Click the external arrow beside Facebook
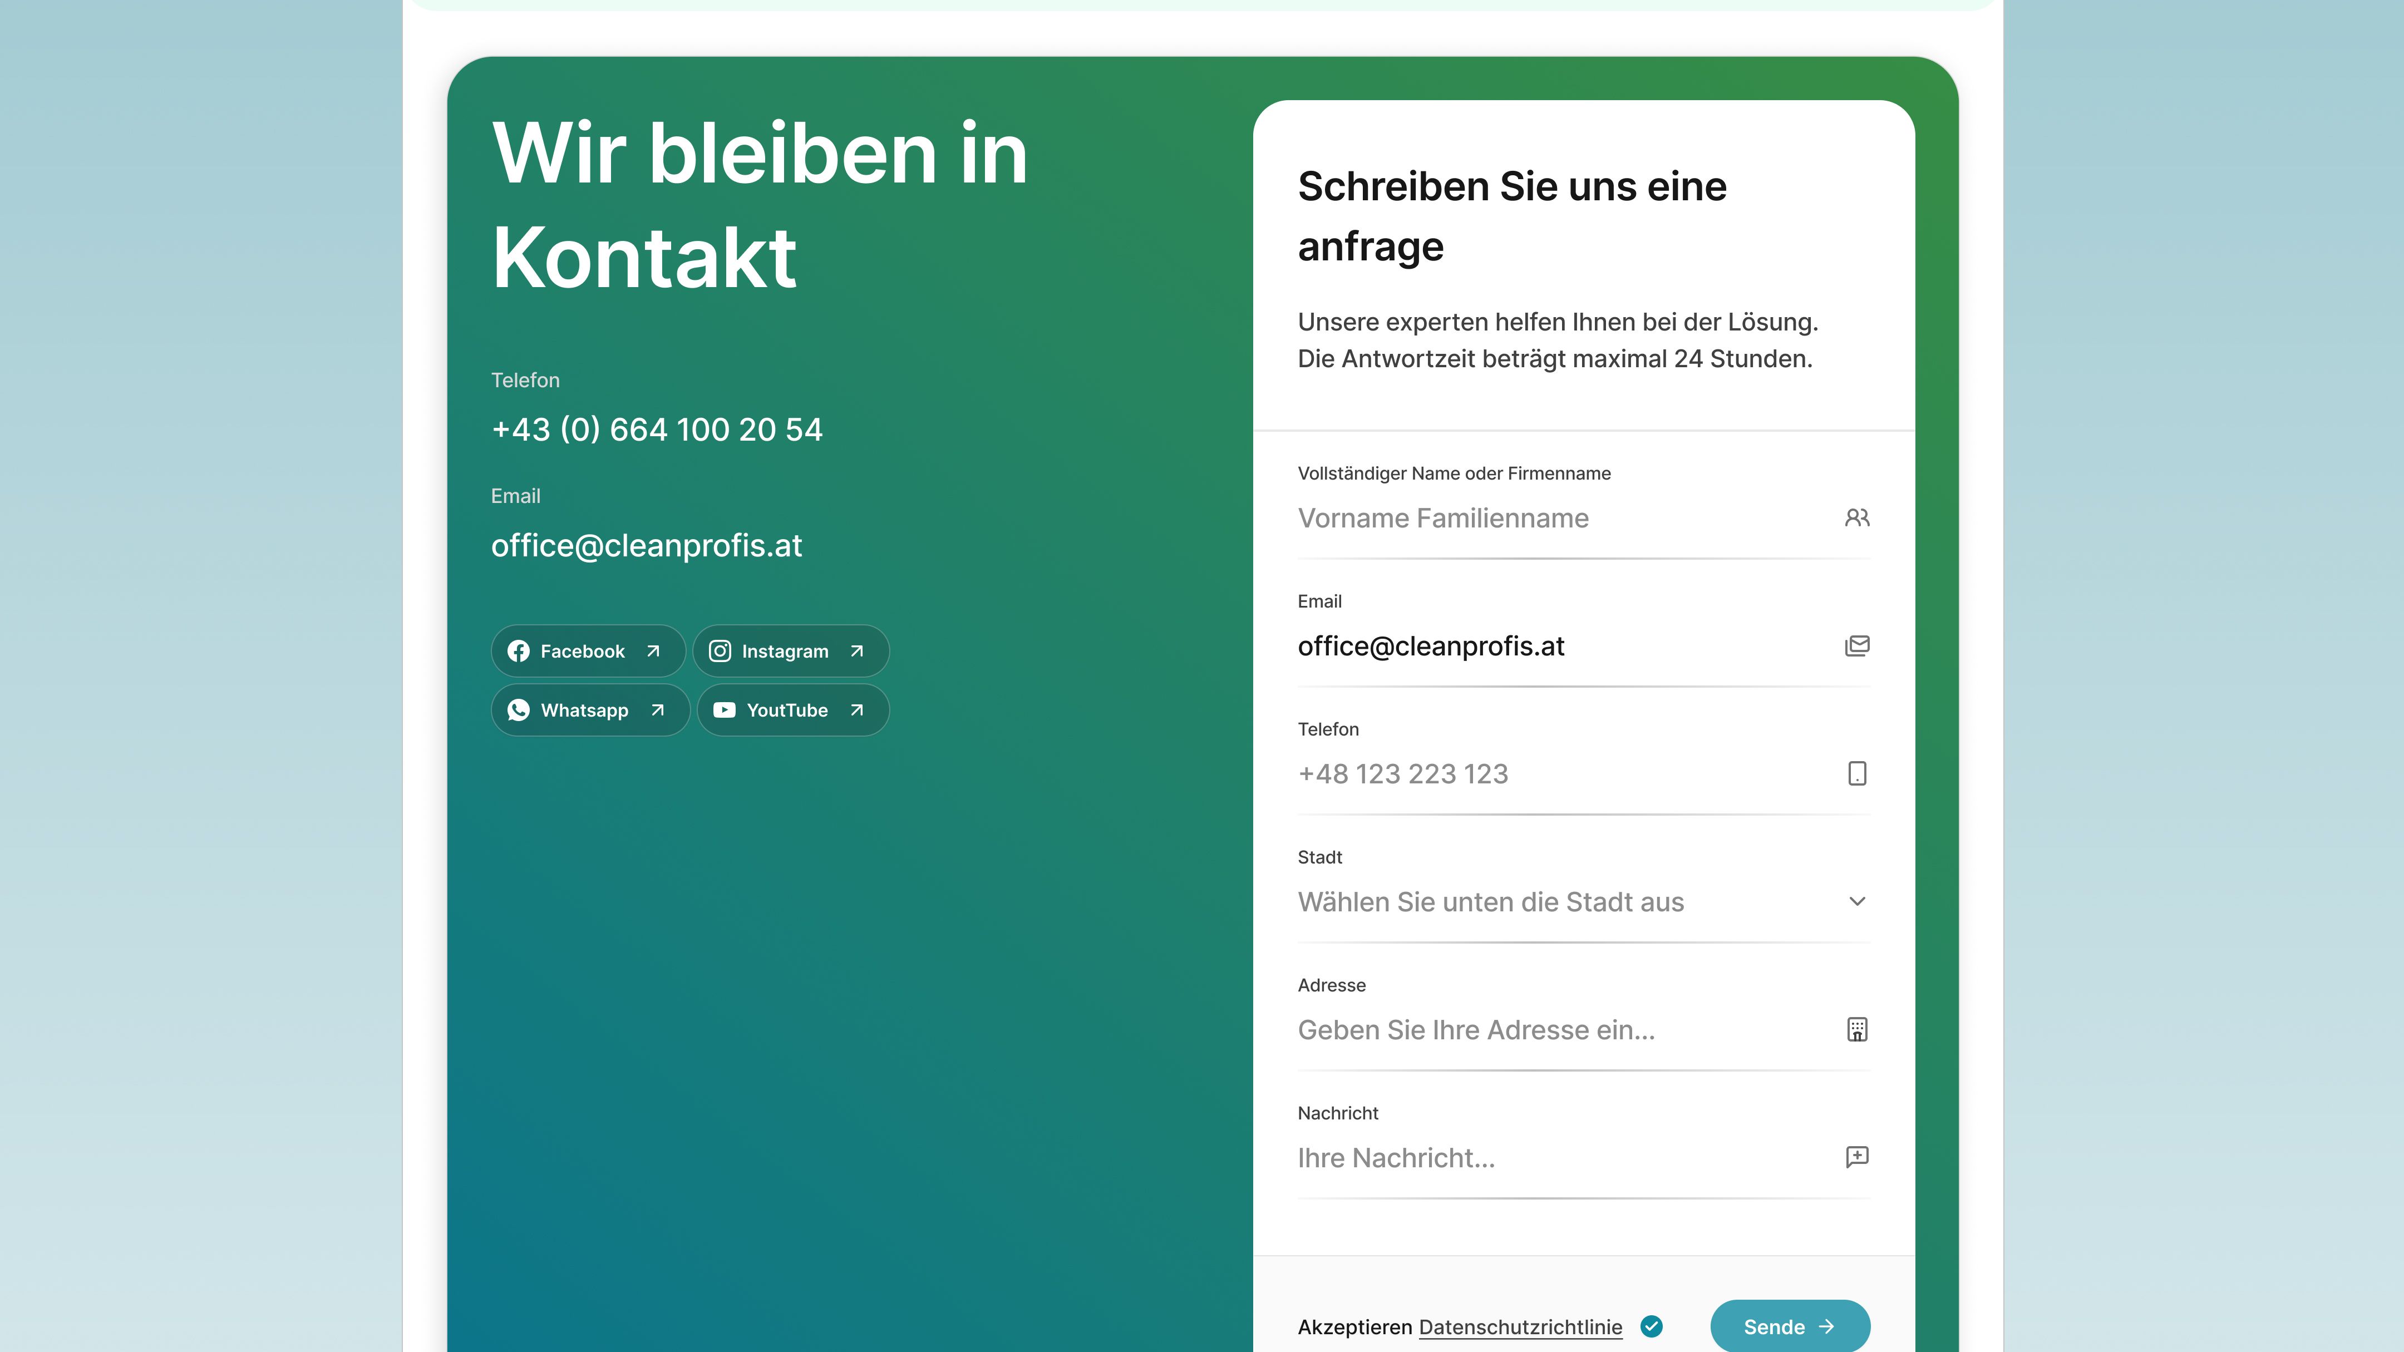Viewport: 2404px width, 1352px height. (653, 652)
